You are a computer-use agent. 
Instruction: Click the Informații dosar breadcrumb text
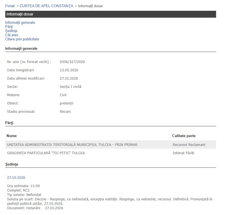pos(90,6)
